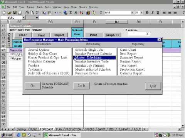Click the Undo arrow icon

tap(56, 13)
